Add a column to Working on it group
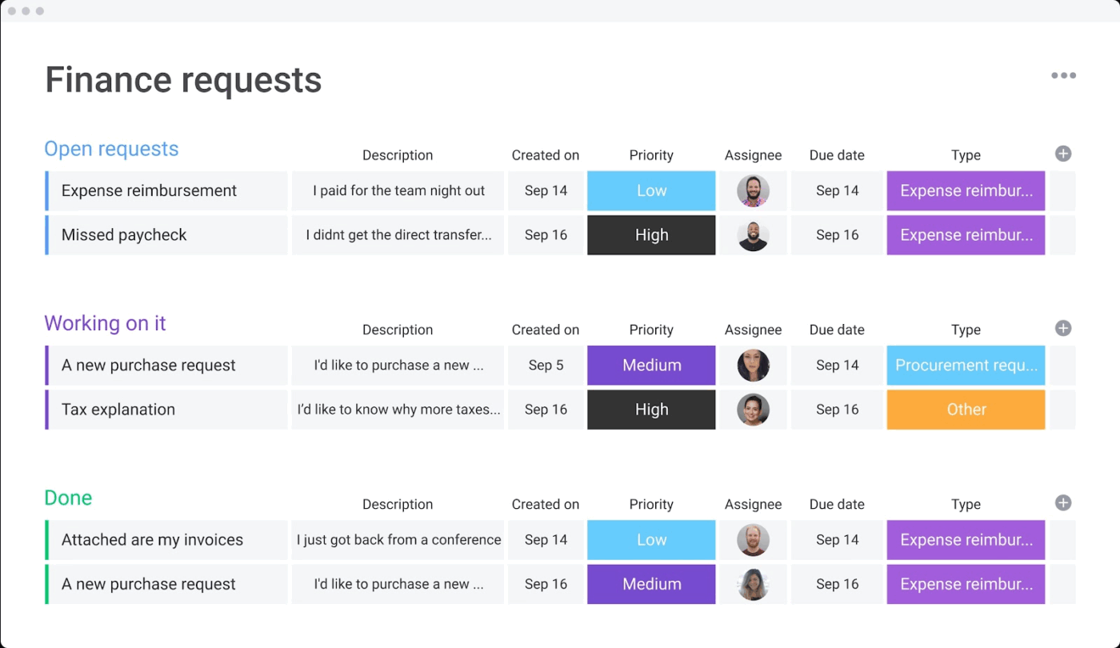The image size is (1120, 648). pyautogui.click(x=1063, y=329)
